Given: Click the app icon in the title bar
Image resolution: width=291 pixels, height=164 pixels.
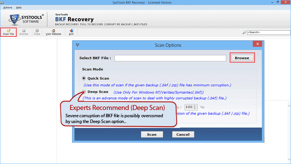Looking at the screenshot, I should (2, 2).
